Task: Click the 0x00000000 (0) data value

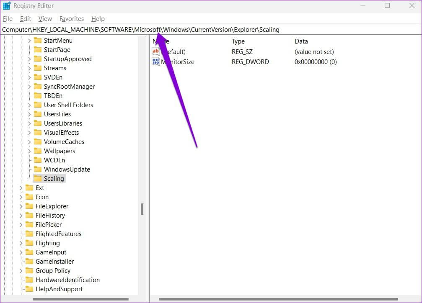Action: (316, 62)
